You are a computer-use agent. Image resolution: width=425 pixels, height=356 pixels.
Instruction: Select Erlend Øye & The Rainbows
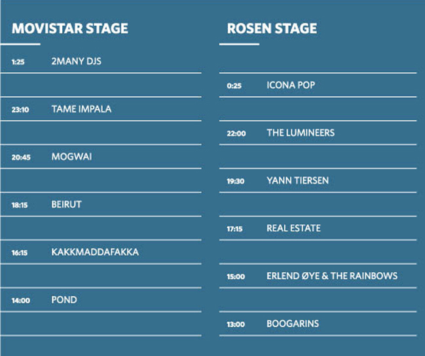pyautogui.click(x=332, y=276)
